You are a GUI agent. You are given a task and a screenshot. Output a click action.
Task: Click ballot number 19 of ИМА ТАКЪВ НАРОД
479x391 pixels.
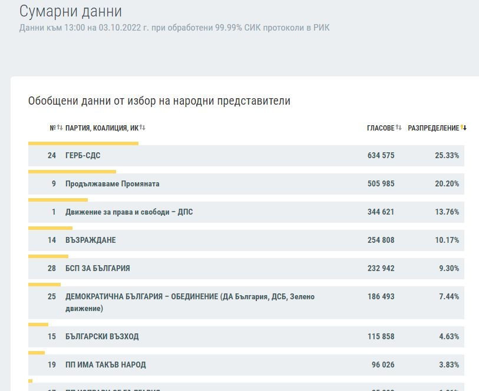tap(52, 365)
